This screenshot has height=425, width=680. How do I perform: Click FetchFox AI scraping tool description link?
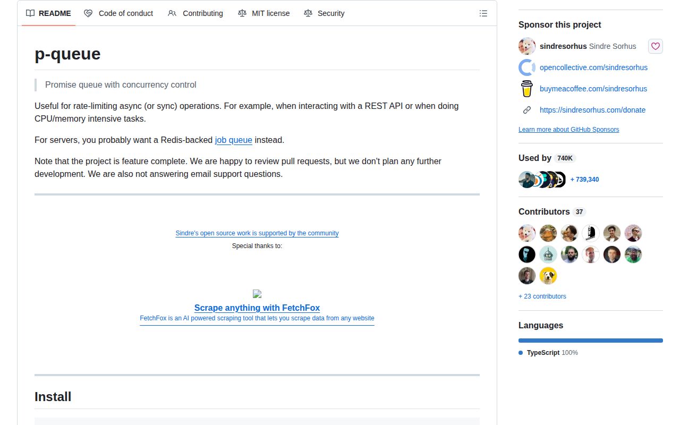click(257, 318)
